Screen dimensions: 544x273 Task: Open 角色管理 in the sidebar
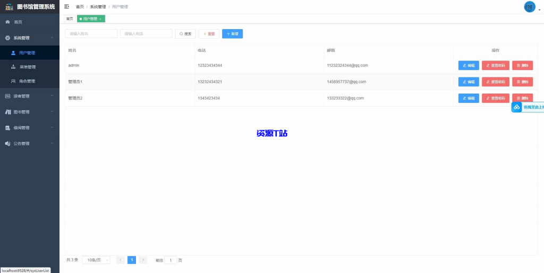(30, 81)
